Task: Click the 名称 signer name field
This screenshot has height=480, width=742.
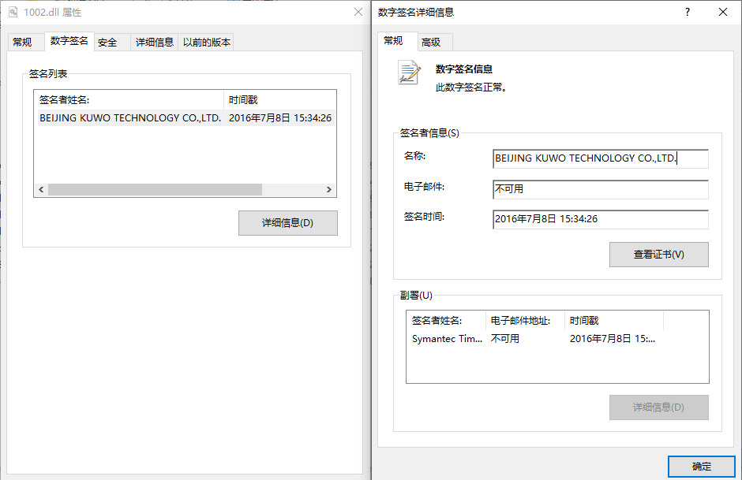Action: point(600,158)
